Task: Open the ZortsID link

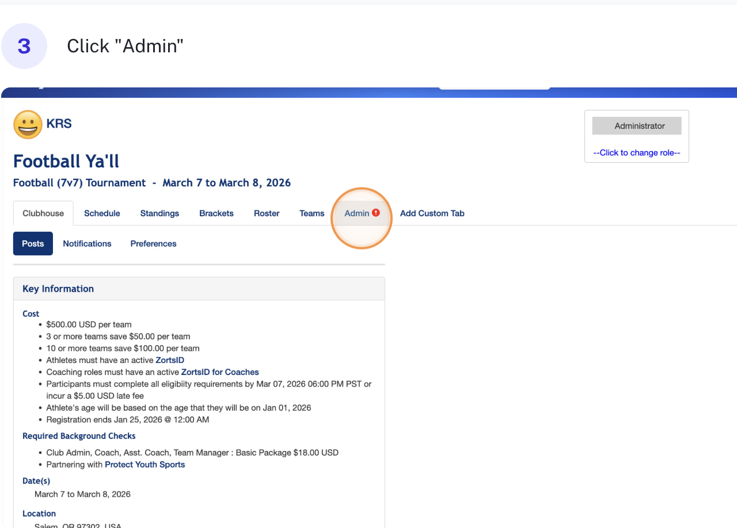Action: click(x=169, y=360)
